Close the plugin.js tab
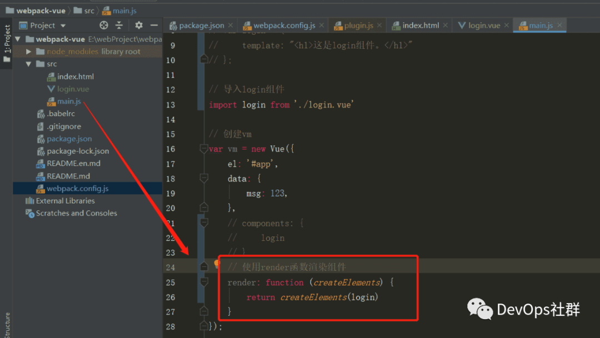 pos(379,25)
